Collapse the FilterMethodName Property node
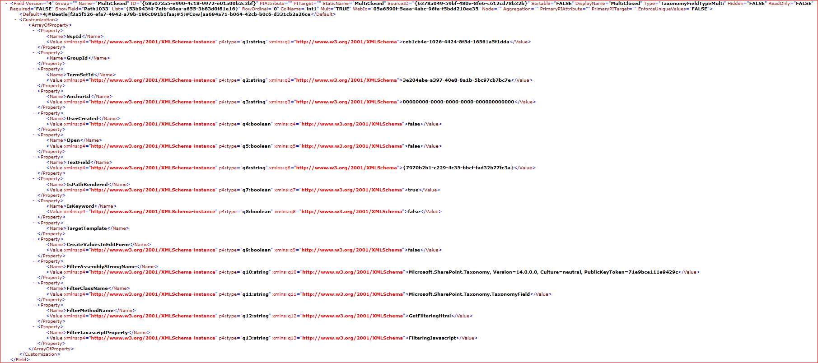 [34, 305]
